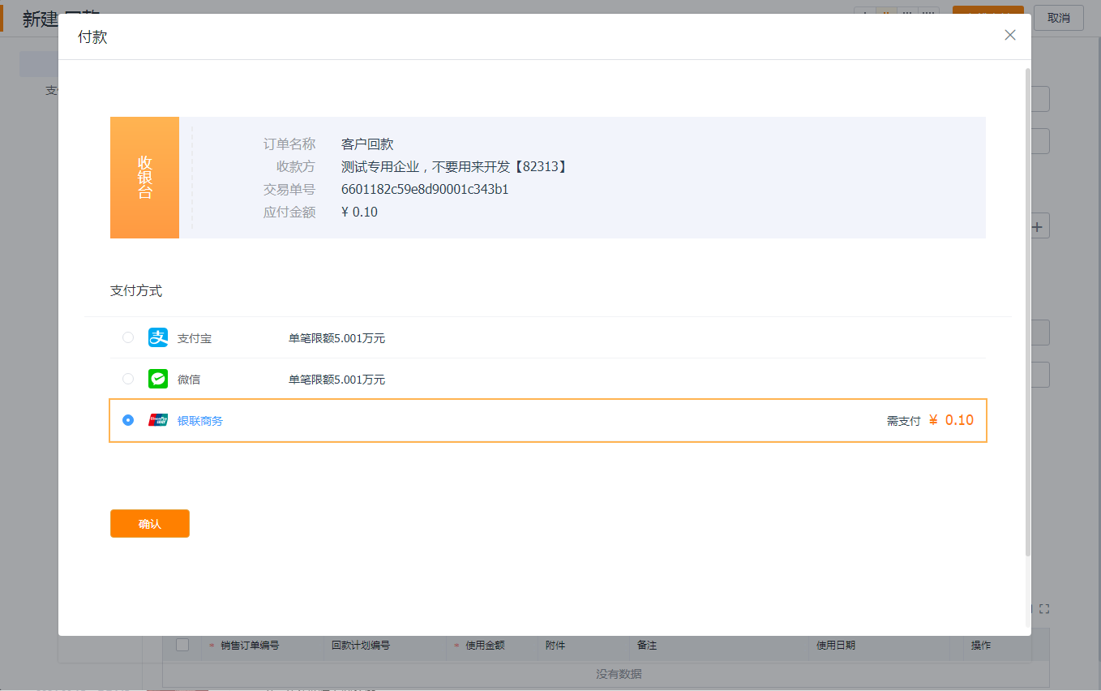Click the WeChat logo icon

click(158, 379)
